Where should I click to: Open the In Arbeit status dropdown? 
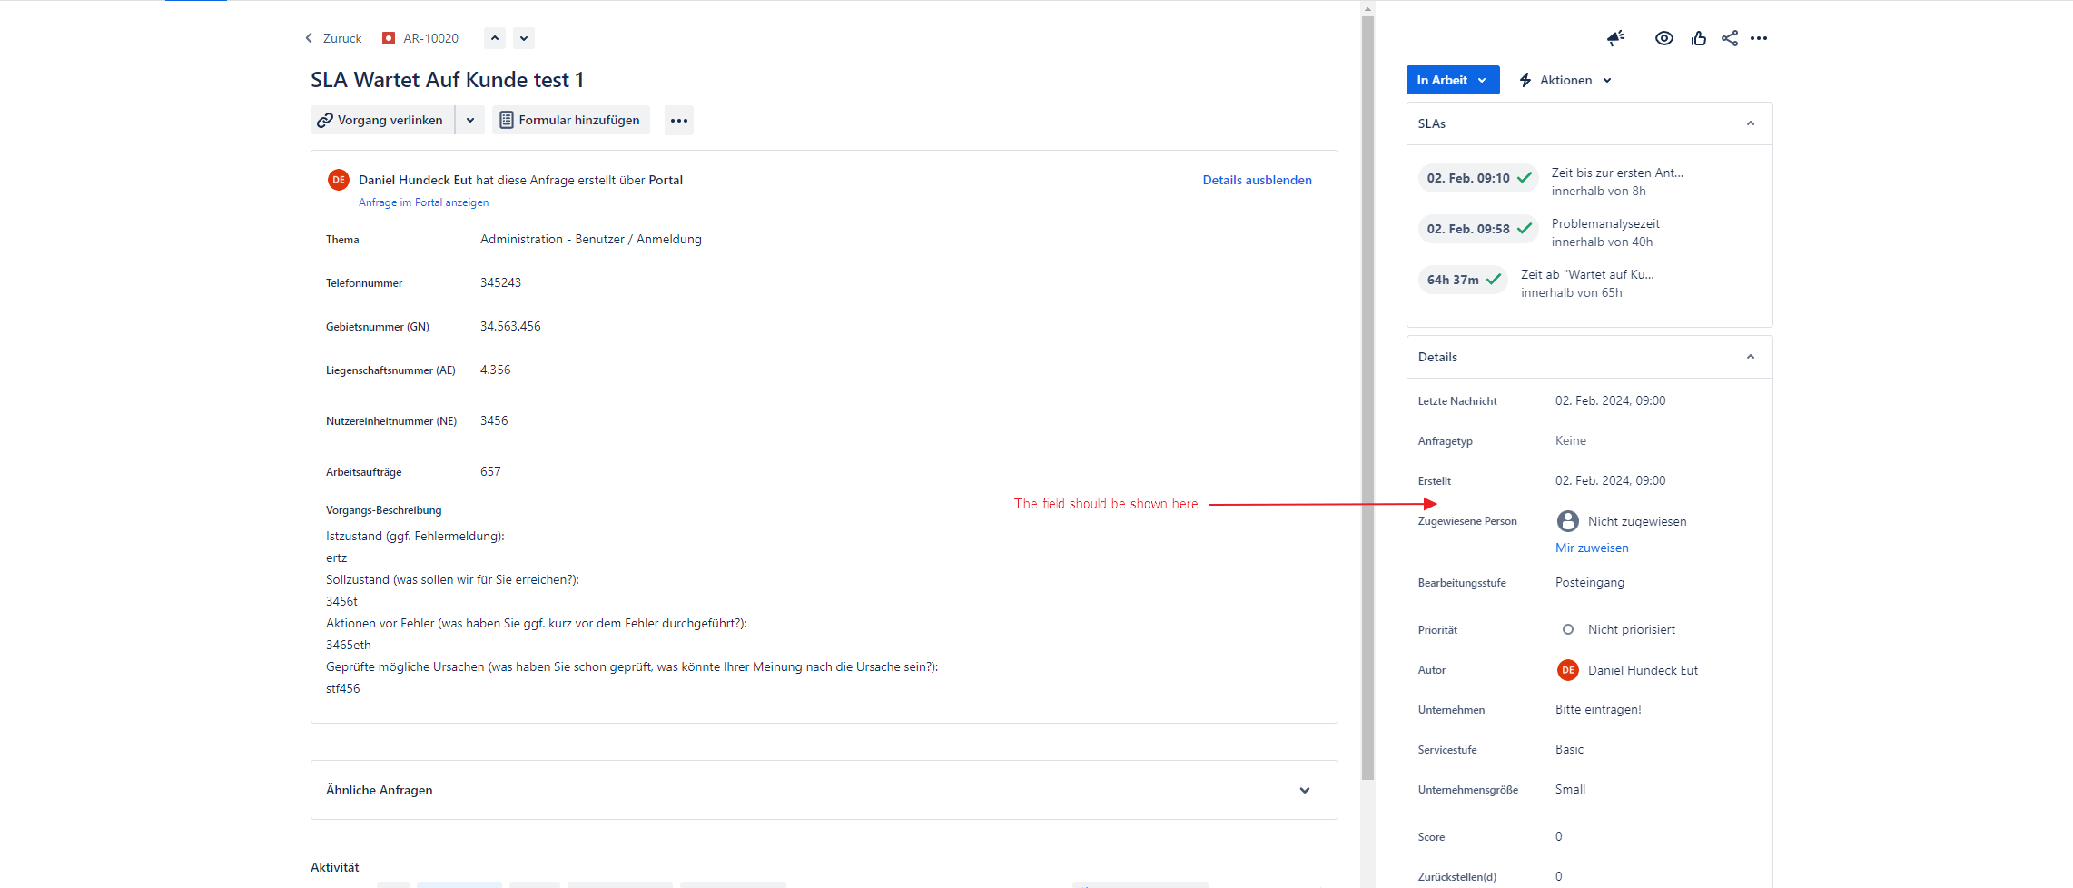(x=1453, y=80)
